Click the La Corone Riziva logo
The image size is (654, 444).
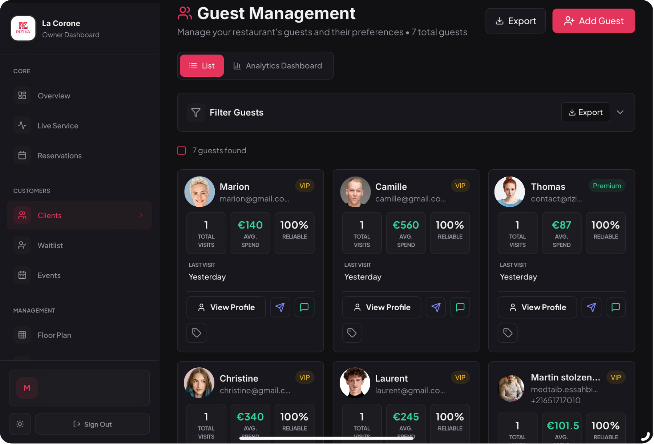coord(23,28)
